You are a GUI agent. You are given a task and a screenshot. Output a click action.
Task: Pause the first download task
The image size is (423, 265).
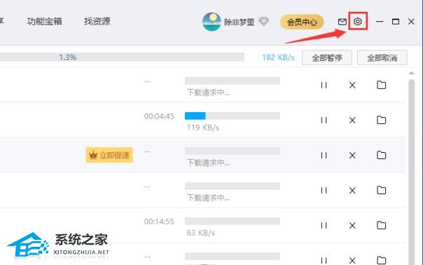324,85
